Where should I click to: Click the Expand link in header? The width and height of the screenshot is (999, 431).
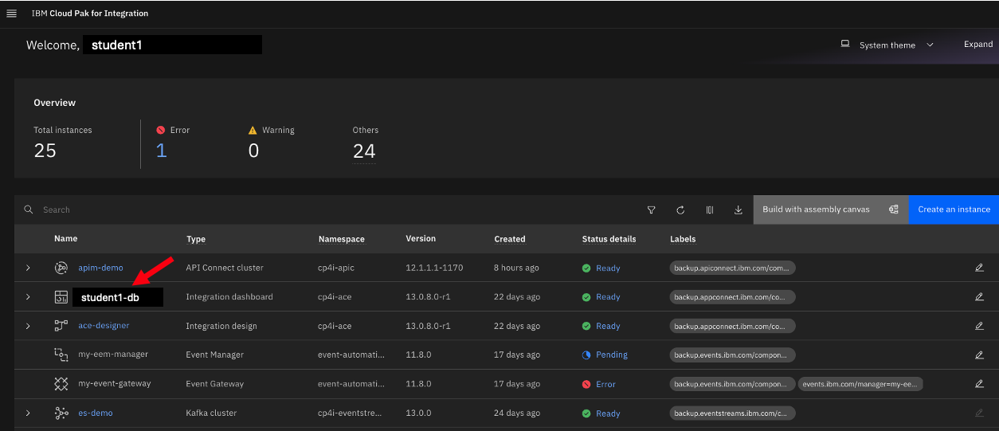tap(978, 45)
